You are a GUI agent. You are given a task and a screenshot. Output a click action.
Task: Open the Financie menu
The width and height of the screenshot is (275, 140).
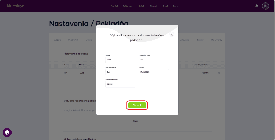point(154,6)
